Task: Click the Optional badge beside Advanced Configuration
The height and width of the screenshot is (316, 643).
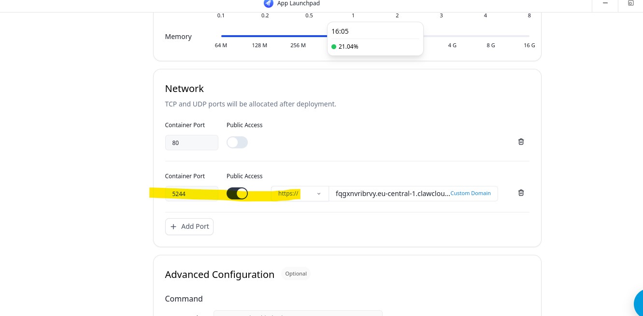Action: pyautogui.click(x=296, y=274)
